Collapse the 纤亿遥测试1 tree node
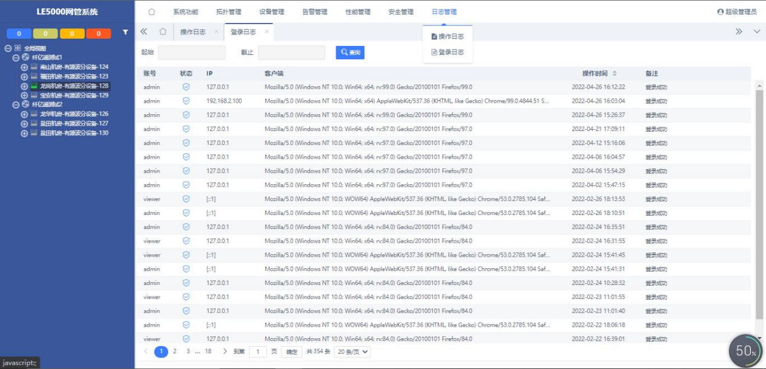 (16, 57)
